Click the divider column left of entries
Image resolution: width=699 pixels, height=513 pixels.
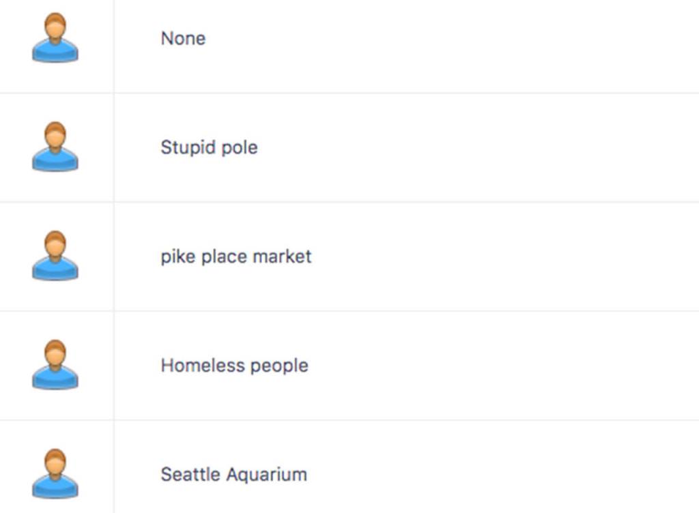pos(114,256)
